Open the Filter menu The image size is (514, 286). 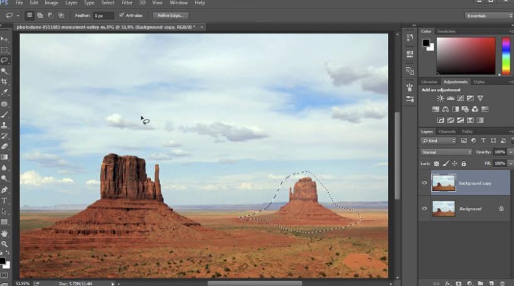[127, 3]
